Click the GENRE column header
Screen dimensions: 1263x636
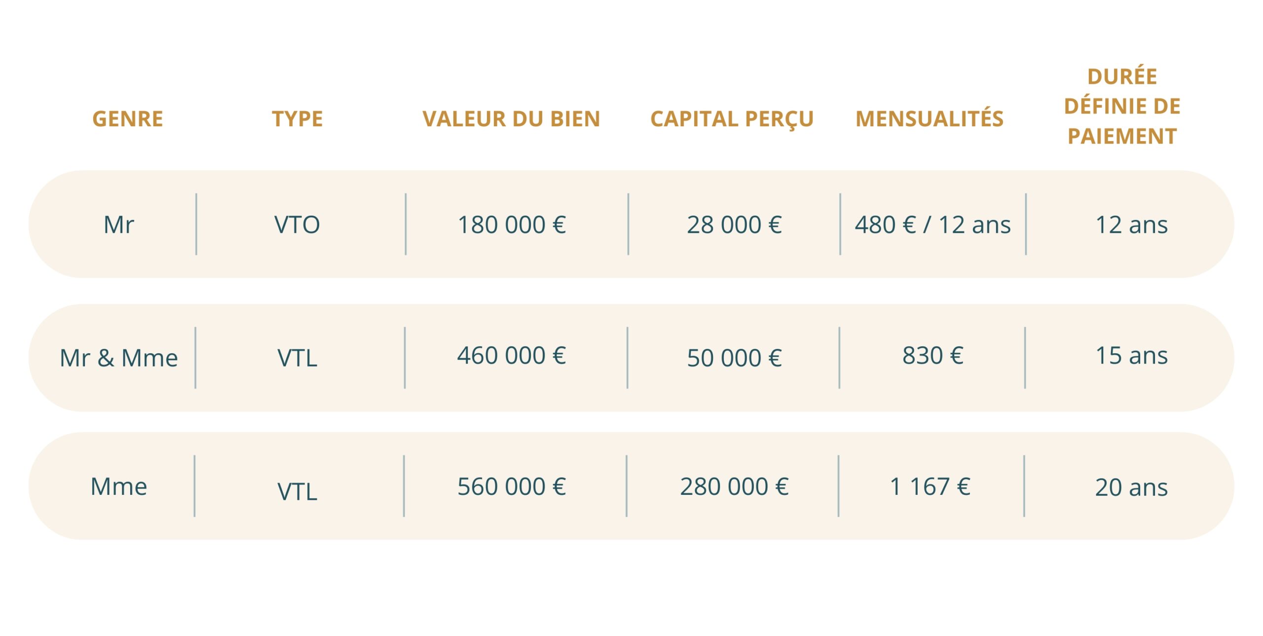(x=127, y=119)
